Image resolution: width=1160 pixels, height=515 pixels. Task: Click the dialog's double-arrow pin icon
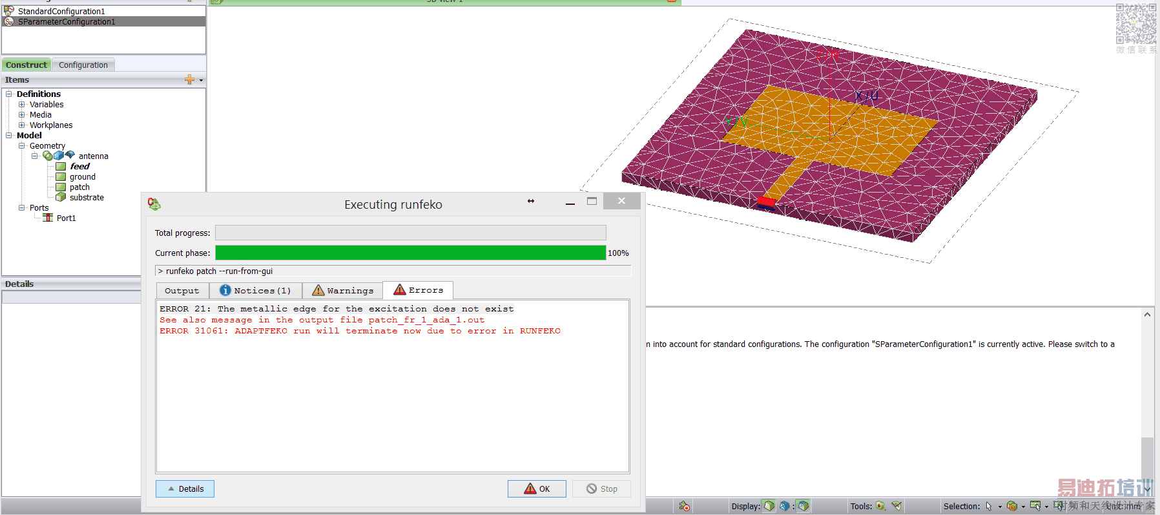(531, 201)
